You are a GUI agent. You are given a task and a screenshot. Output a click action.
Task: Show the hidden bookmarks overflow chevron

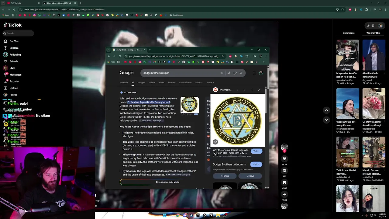tap(263, 62)
